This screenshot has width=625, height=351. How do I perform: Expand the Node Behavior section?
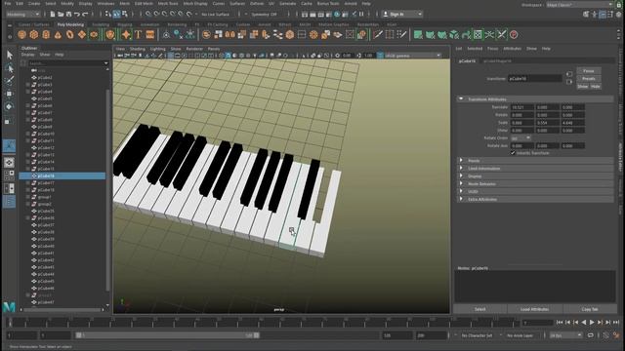[535, 184]
